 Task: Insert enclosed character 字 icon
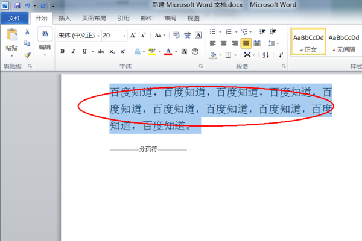[x=195, y=51]
